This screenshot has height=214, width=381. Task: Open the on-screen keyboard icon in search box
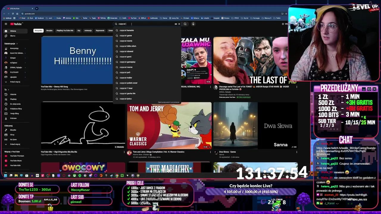176,24
